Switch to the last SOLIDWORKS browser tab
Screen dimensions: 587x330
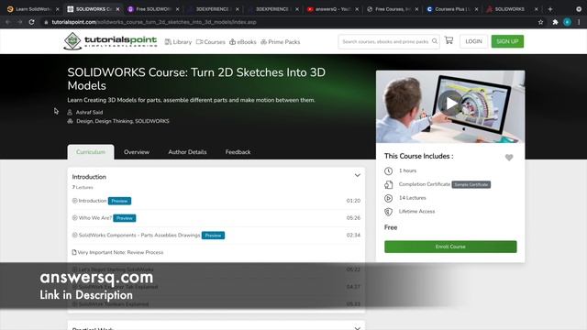click(512, 9)
